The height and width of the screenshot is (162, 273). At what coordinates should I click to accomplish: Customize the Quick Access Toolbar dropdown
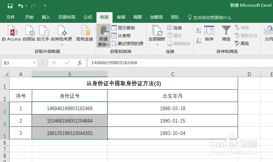click(45, 6)
